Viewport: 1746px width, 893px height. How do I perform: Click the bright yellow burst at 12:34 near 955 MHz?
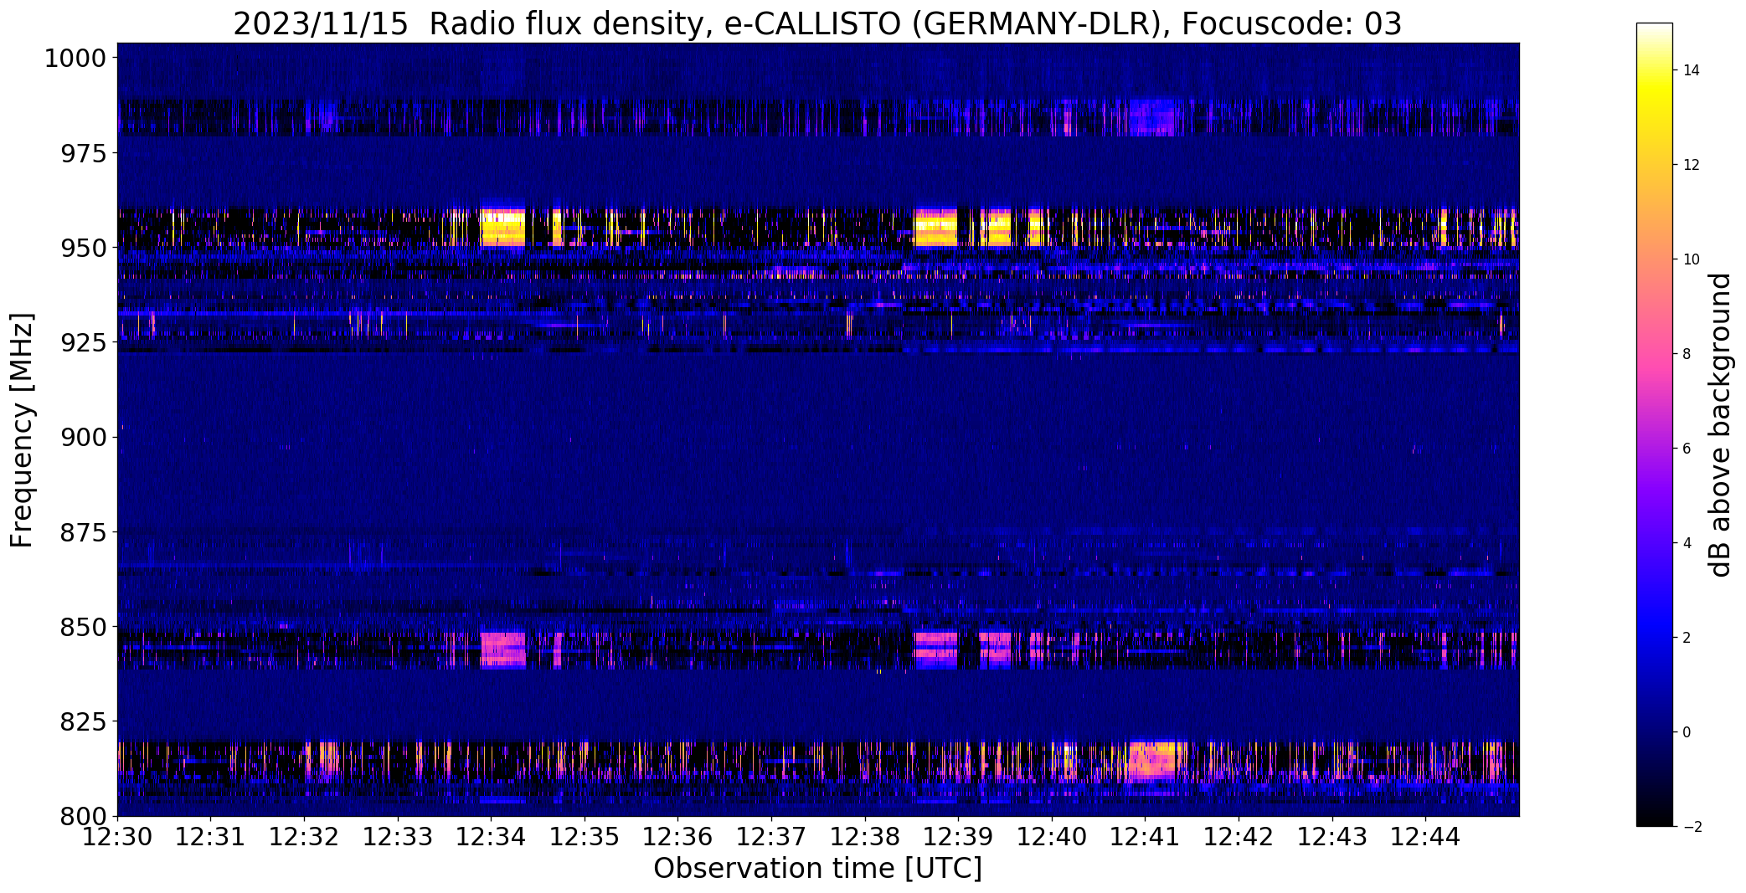click(x=503, y=227)
